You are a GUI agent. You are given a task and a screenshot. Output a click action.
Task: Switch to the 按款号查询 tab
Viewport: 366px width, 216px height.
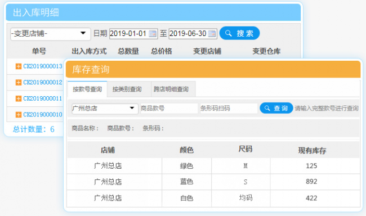click(x=87, y=89)
